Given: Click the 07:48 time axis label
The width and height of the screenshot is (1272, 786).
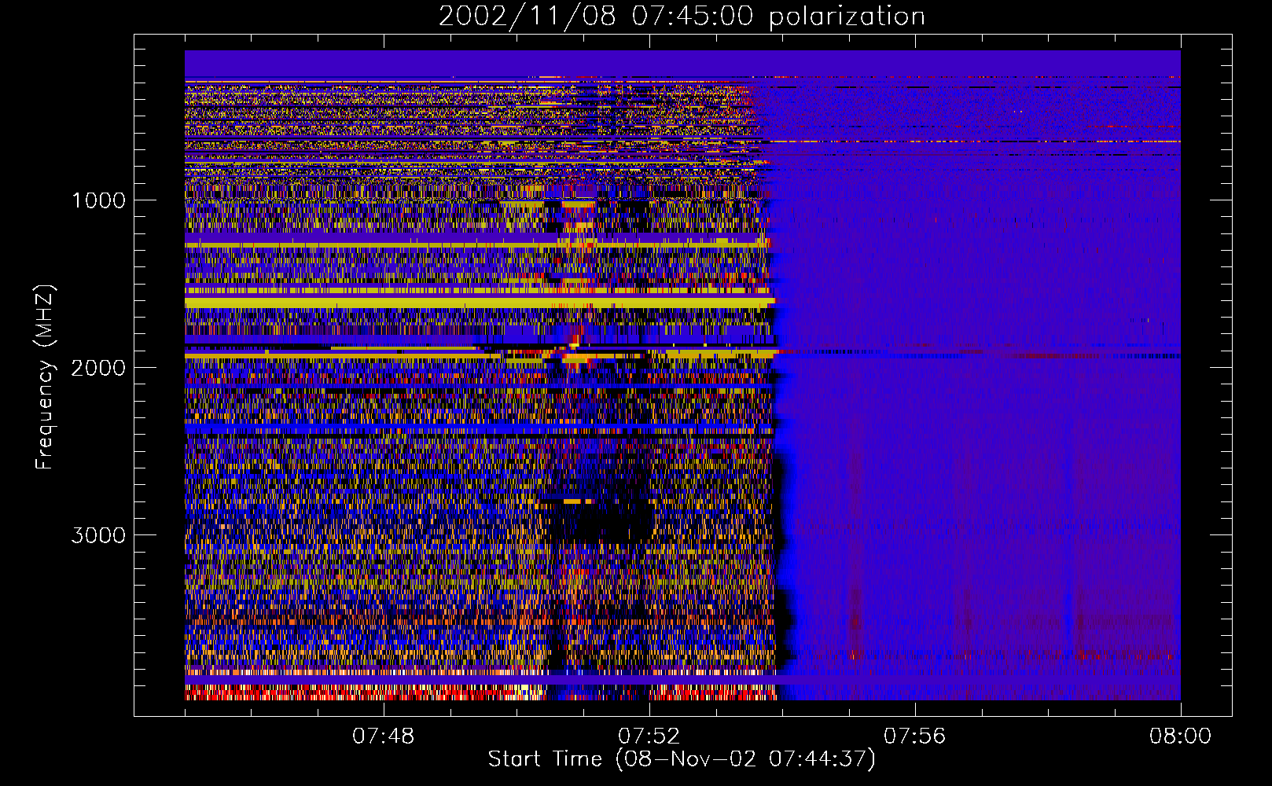Looking at the screenshot, I should (384, 736).
